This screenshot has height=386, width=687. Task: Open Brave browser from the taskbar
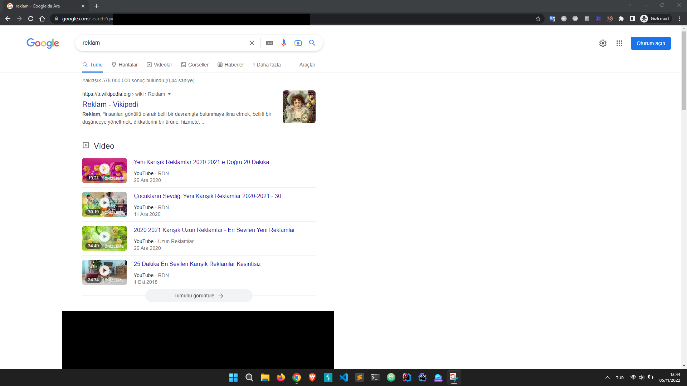(x=312, y=377)
